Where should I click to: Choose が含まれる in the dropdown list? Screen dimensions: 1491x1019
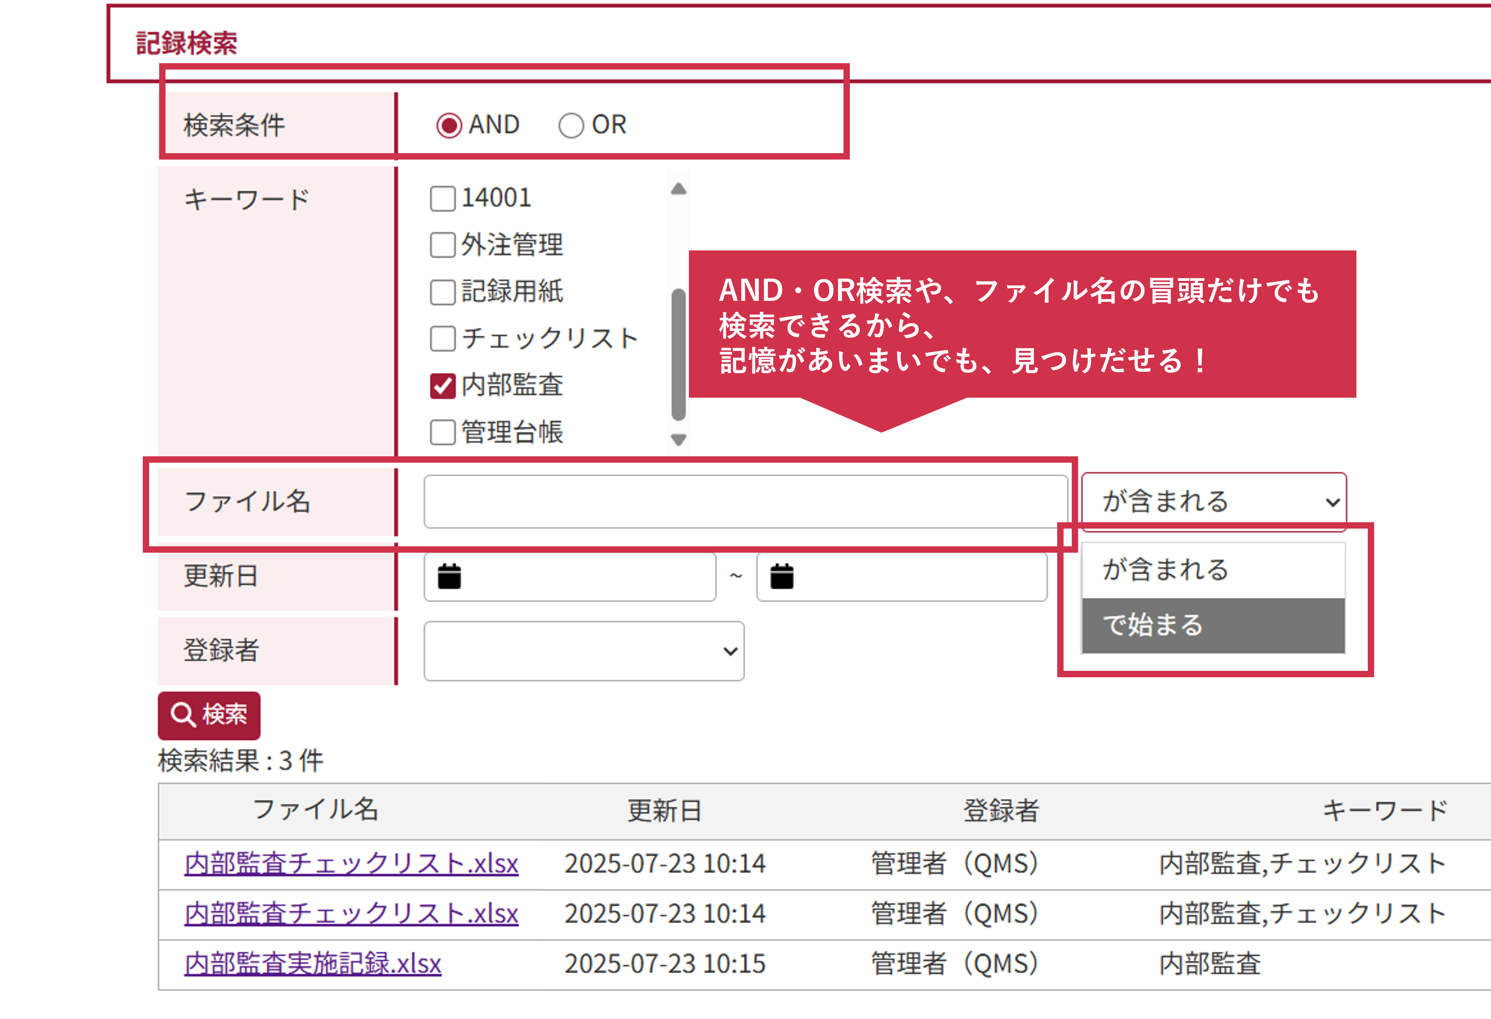[1213, 569]
